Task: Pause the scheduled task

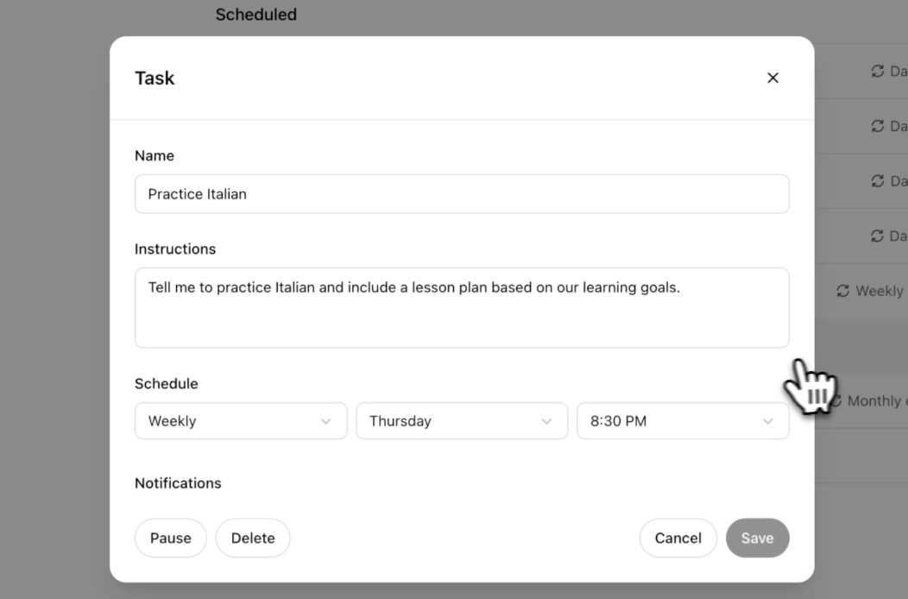Action: 170,538
